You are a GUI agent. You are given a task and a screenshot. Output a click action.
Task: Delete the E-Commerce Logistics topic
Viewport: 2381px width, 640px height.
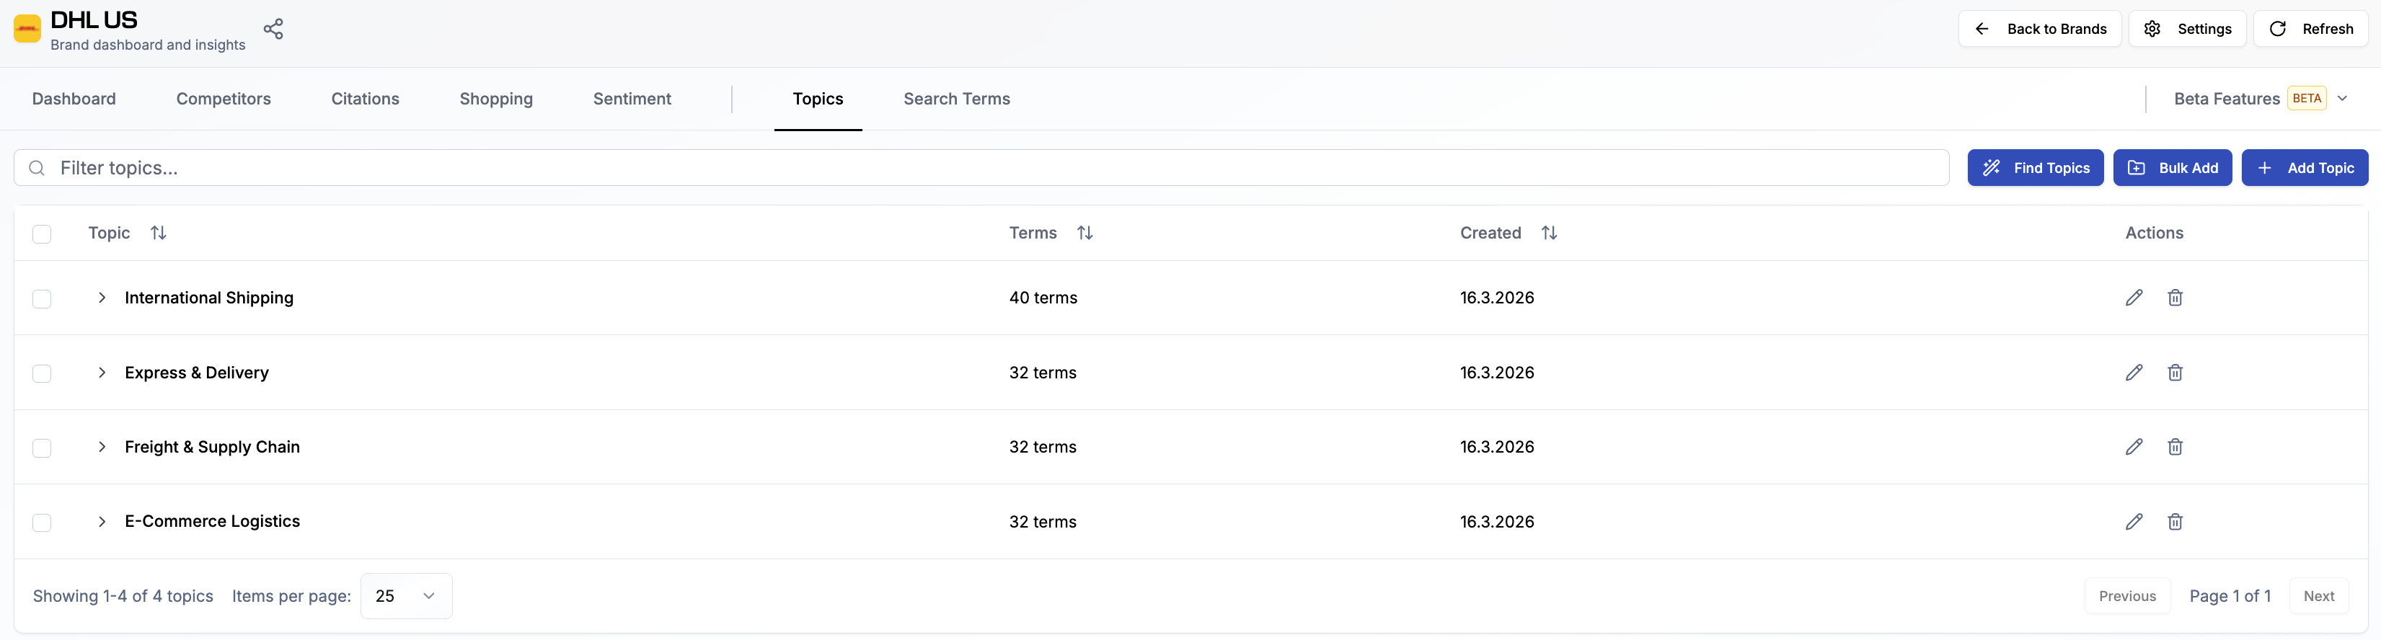(2175, 522)
